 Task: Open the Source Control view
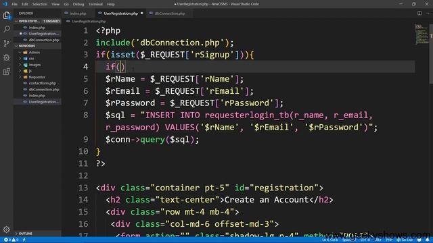point(7,43)
